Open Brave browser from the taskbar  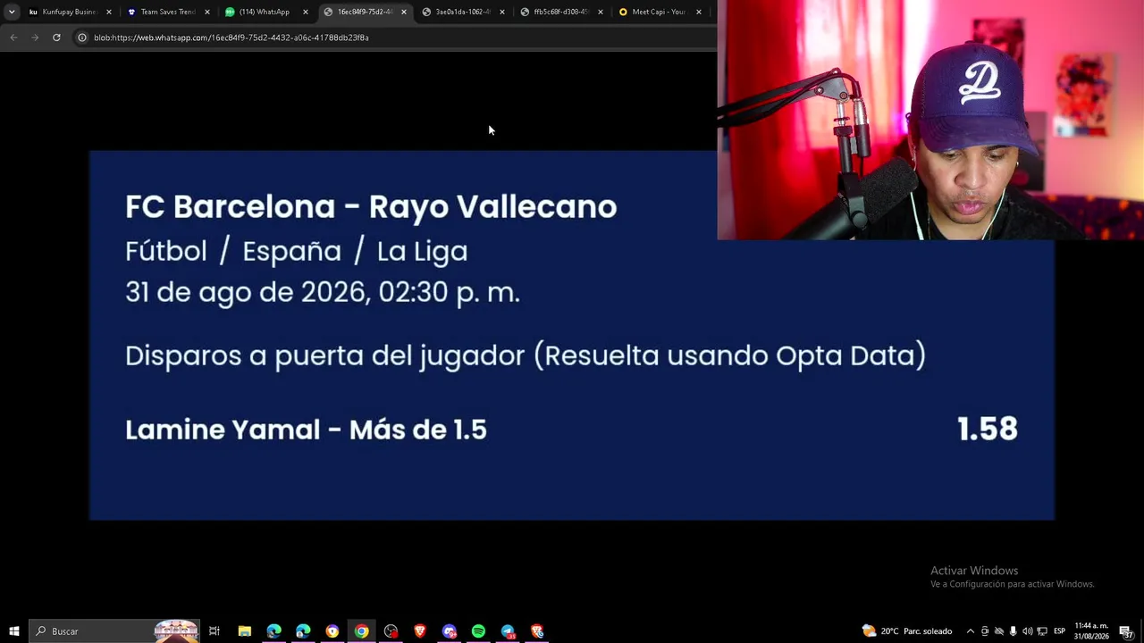(420, 631)
